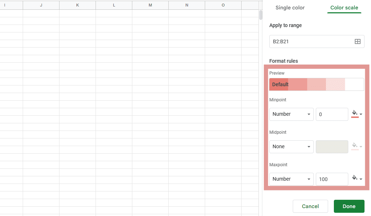Click the Maxpoint value field showing 100

(332, 179)
